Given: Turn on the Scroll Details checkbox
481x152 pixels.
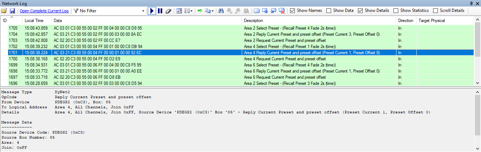Looking at the screenshot, I should [x=436, y=11].
